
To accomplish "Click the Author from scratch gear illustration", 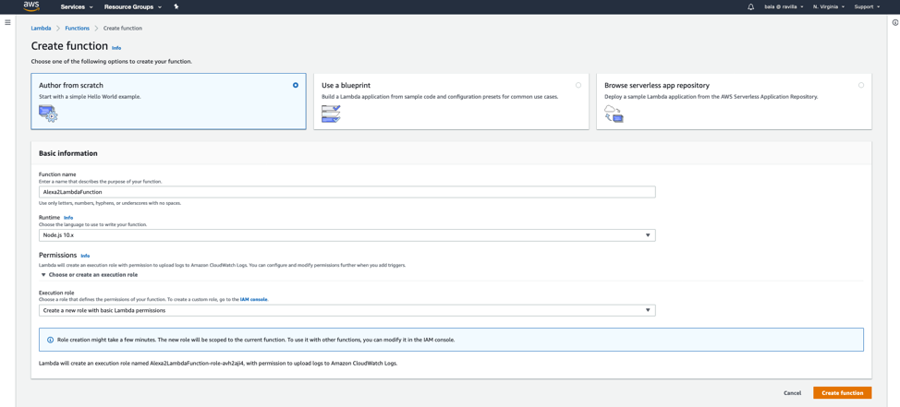I will tap(48, 114).
